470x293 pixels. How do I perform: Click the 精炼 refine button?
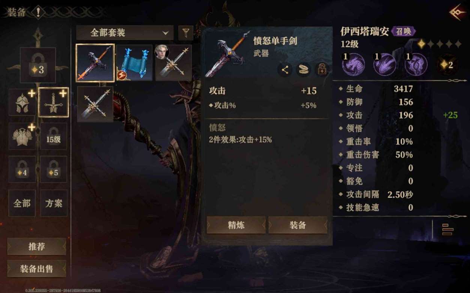[236, 225]
